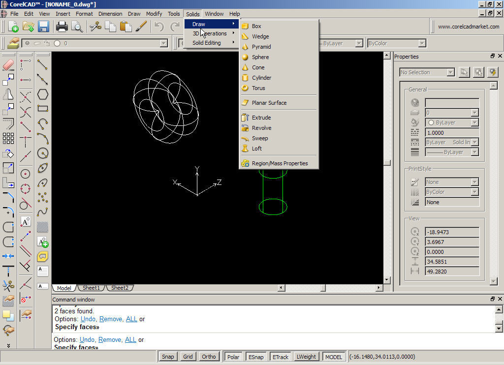The height and width of the screenshot is (365, 504).
Task: Select the Split (scissors) tool
Action: pyautogui.click(x=8, y=285)
